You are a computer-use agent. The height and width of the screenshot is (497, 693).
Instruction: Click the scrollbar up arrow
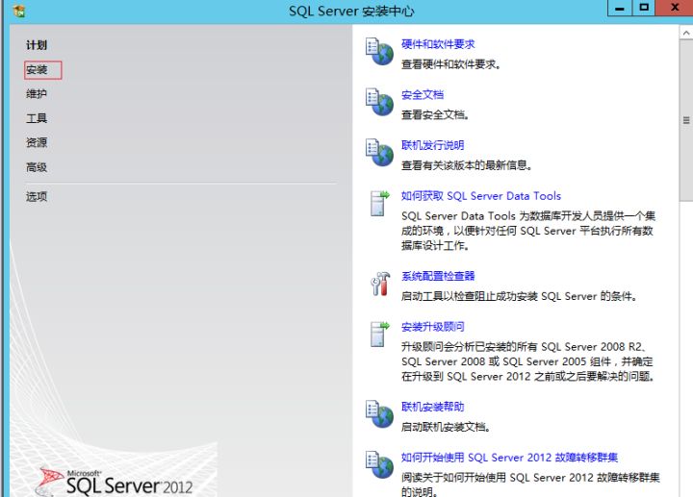point(686,33)
